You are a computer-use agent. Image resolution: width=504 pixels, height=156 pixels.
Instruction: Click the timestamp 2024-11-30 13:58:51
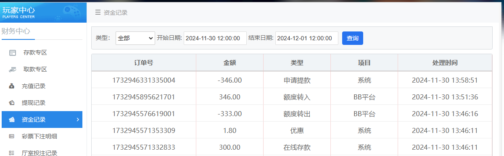click(445, 80)
